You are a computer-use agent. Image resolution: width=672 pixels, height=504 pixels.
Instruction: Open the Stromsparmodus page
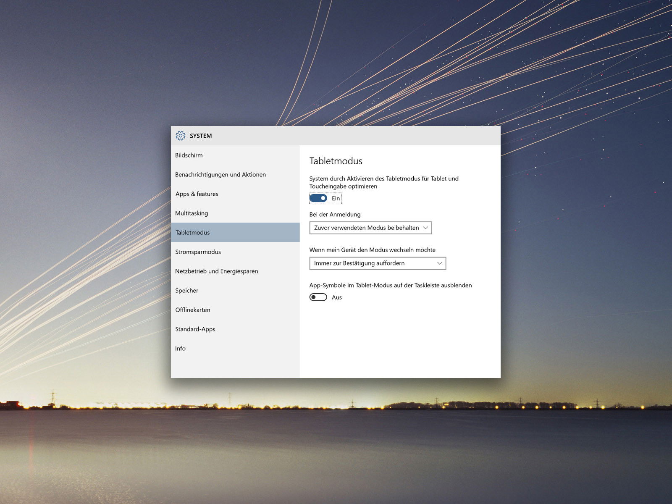click(x=235, y=252)
